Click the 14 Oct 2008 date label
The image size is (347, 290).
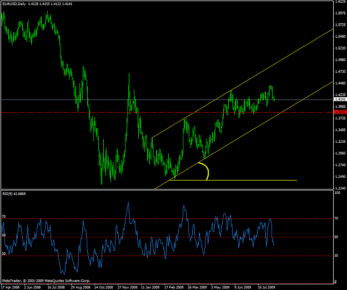[104, 287]
